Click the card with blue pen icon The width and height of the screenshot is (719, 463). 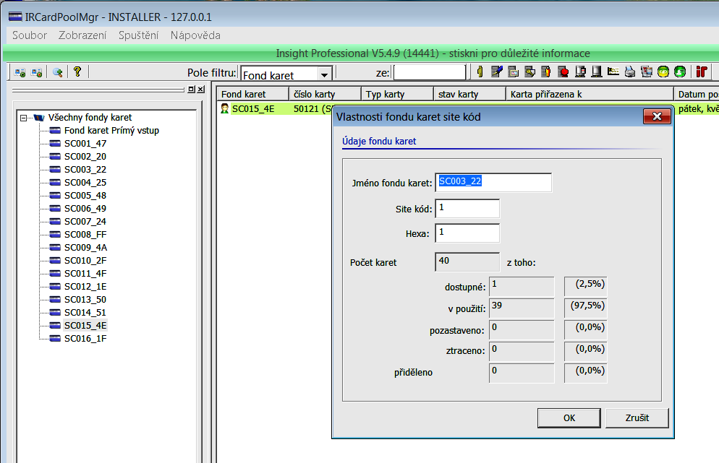pos(496,72)
